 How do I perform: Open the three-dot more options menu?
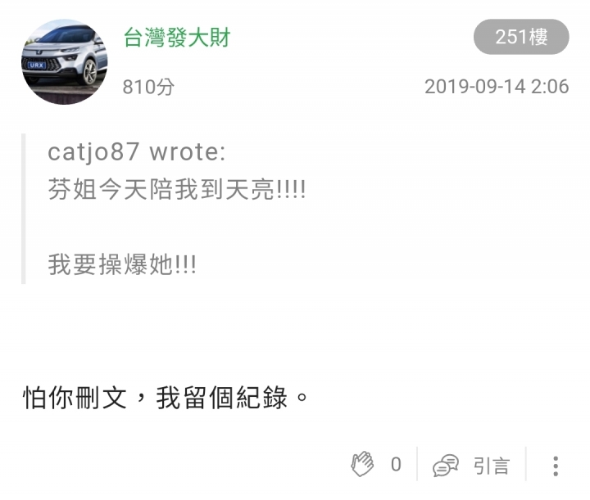point(556,466)
